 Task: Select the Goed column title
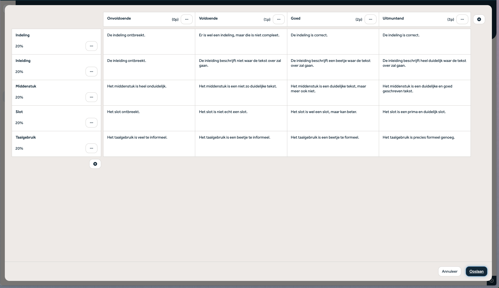pyautogui.click(x=296, y=18)
